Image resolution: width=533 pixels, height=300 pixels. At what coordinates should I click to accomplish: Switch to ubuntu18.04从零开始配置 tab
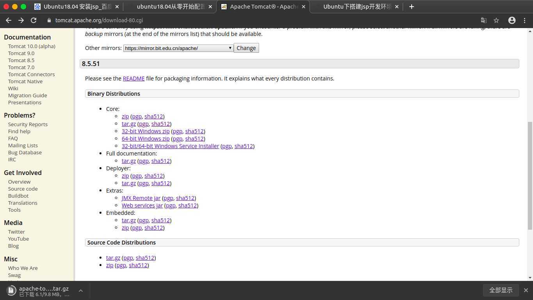point(170,7)
